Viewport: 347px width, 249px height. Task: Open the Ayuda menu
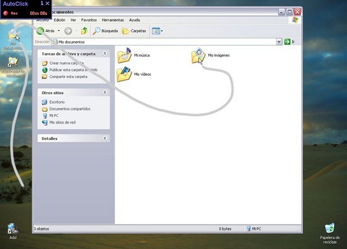coord(134,20)
